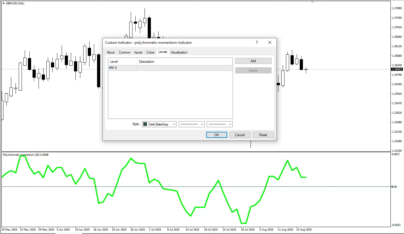Switch to the Common tab

124,52
